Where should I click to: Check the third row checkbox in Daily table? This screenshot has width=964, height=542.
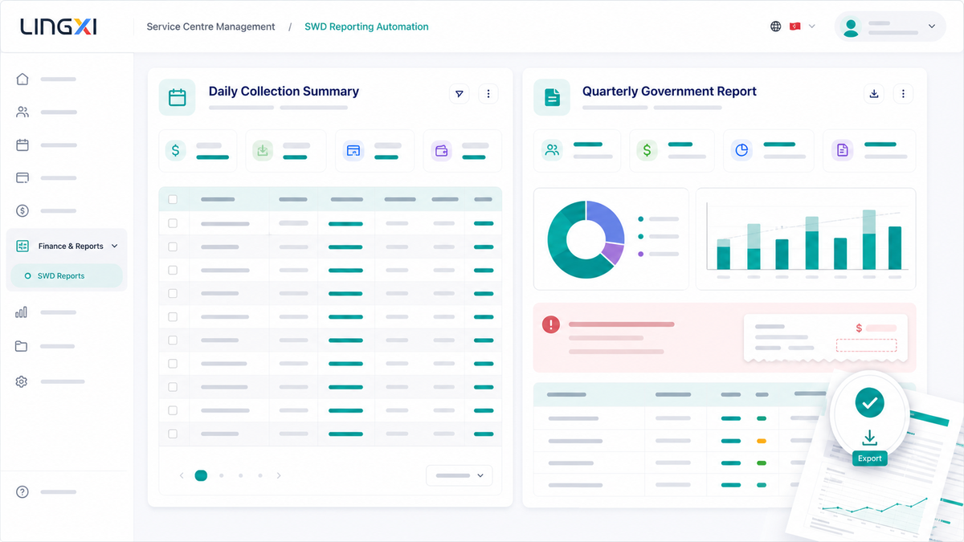point(173,270)
